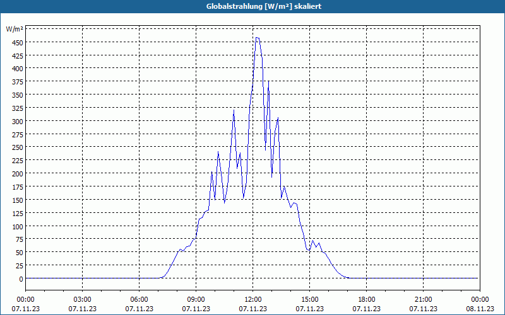Click the y-axis value 175
The height and width of the screenshot is (315, 505).
(x=17, y=187)
